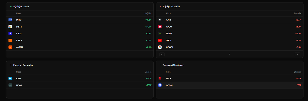308x101 pixels.
Task: Select the NVDA ticker text
Action: [x=169, y=33]
